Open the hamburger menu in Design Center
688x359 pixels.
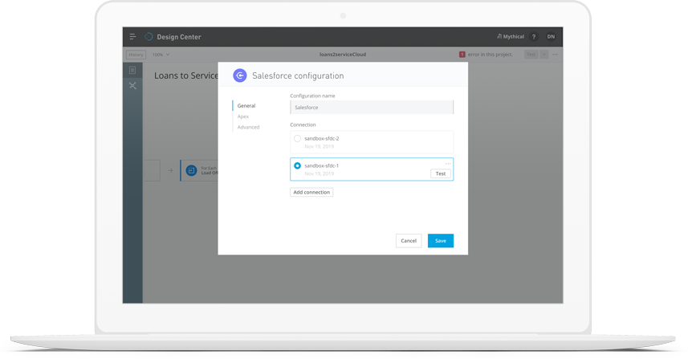[132, 37]
